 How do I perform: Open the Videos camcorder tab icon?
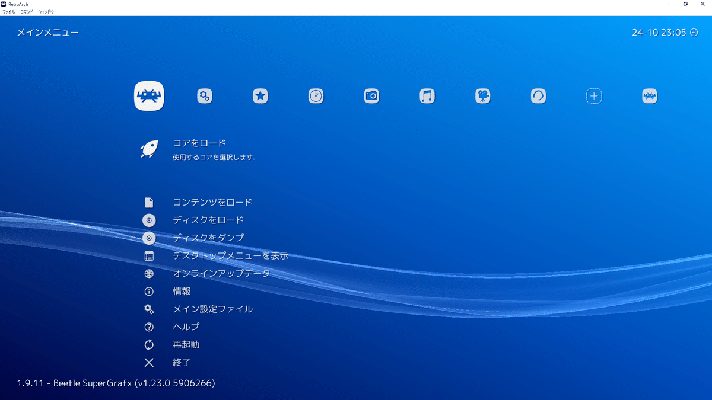pyautogui.click(x=483, y=95)
